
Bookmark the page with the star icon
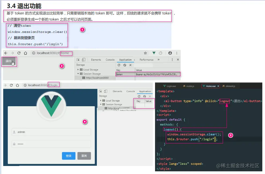tap(145, 53)
